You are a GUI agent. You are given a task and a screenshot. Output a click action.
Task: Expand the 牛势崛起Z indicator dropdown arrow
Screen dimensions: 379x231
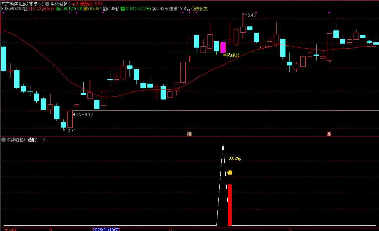pos(47,4)
